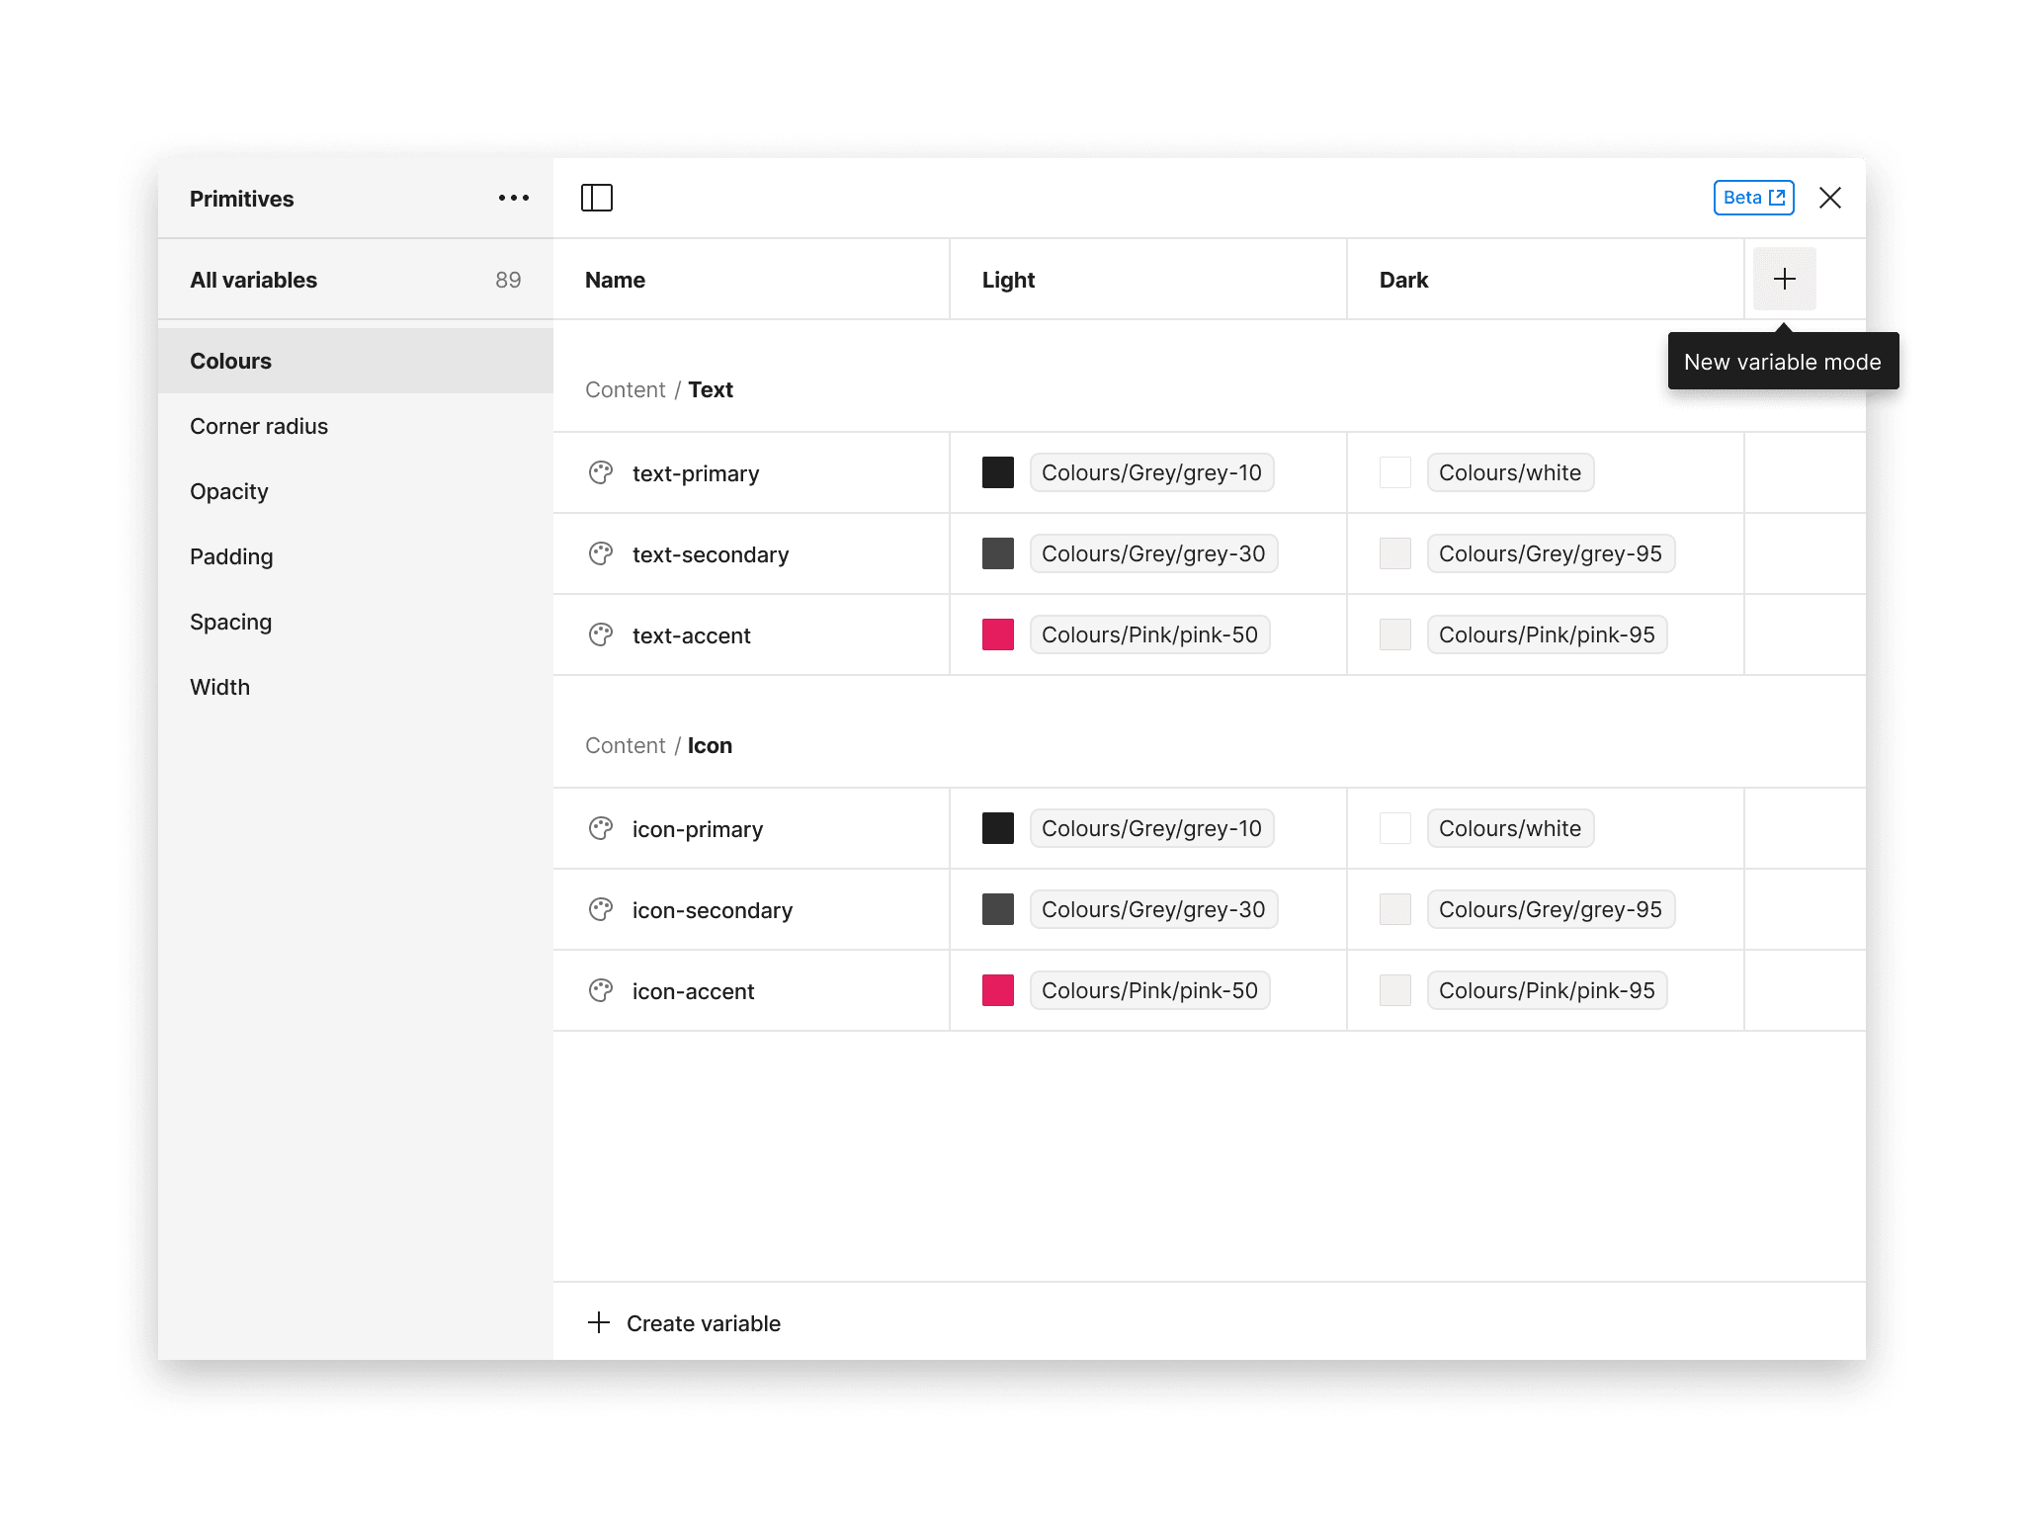The image size is (2024, 1518).
Task: Open the Primitives collection options menu
Action: point(513,198)
